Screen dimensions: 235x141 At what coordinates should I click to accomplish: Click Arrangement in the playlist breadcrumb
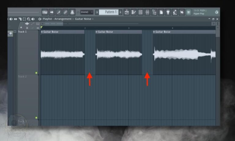63,19
